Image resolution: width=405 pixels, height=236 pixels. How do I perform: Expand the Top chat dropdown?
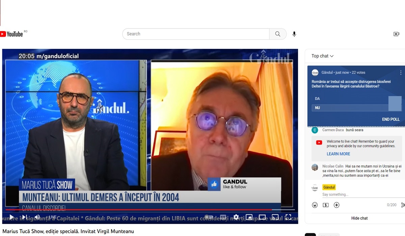click(x=323, y=56)
